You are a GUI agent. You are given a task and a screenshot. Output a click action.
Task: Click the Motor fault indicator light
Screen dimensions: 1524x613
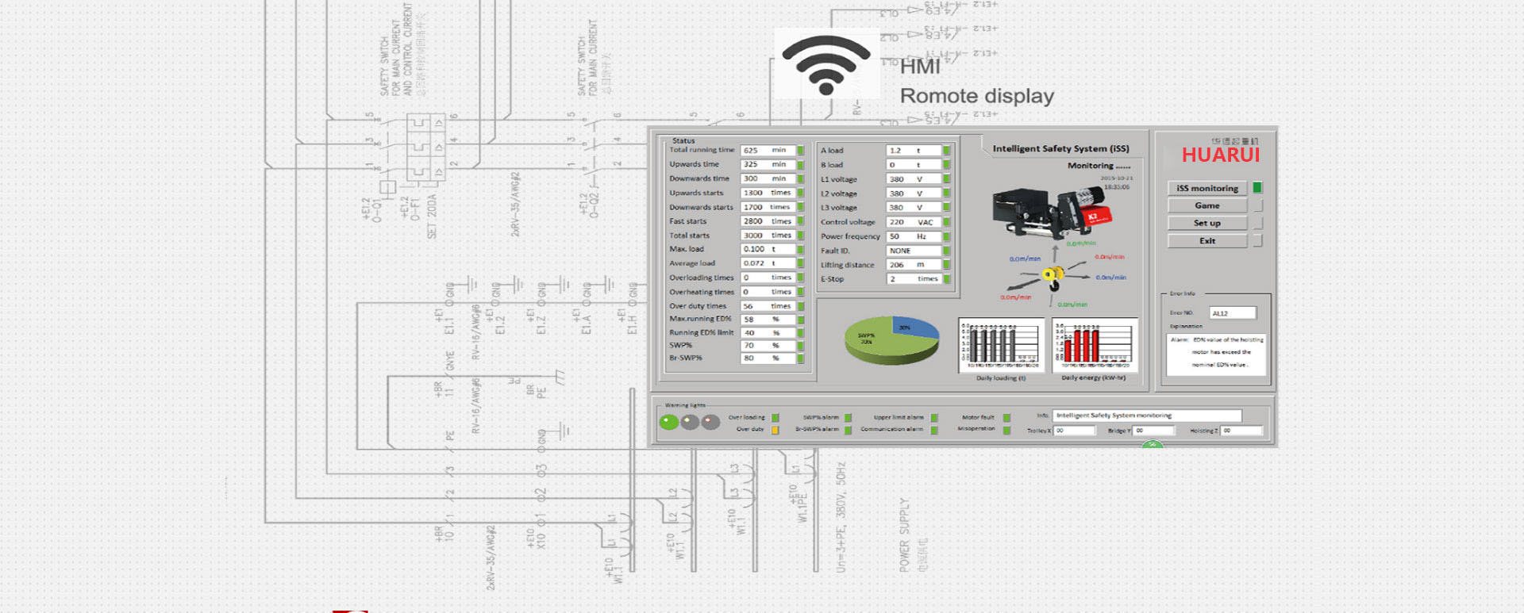(x=1006, y=417)
